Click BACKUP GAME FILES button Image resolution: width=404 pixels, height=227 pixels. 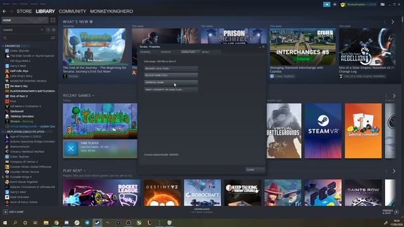click(171, 76)
